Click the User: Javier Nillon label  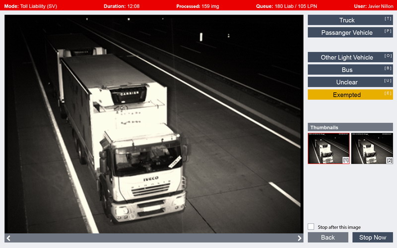[x=374, y=6]
